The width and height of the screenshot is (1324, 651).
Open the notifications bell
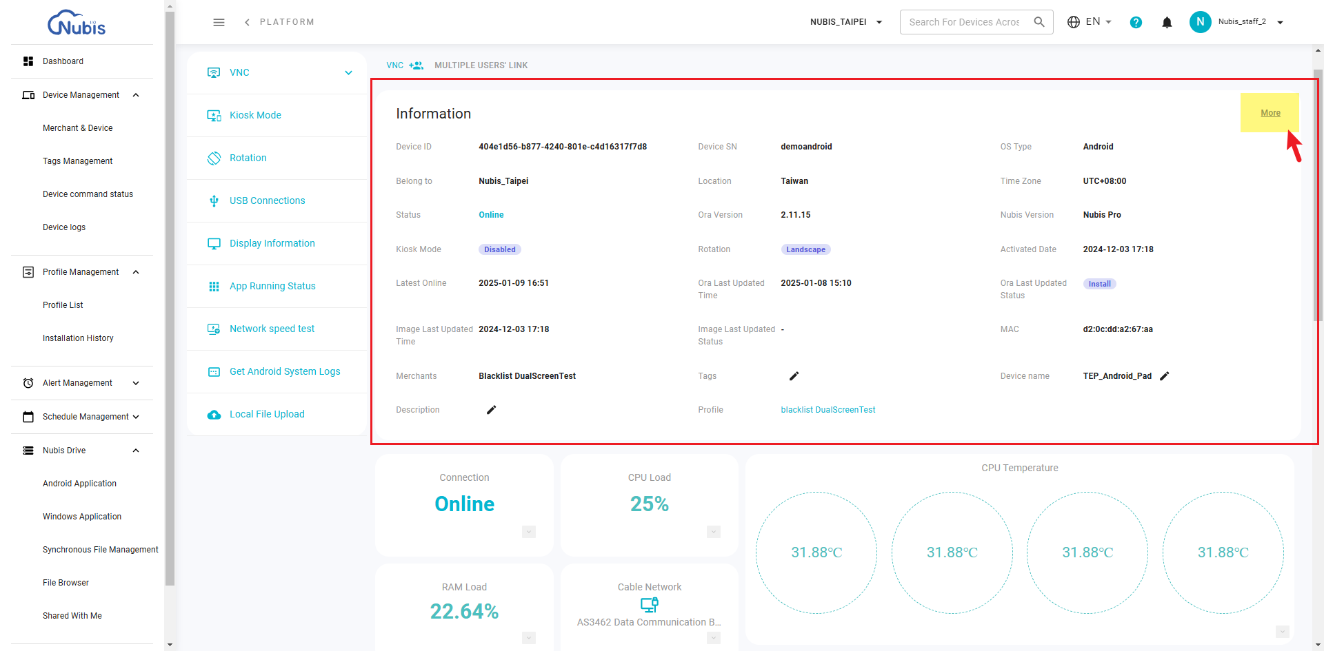coord(1167,22)
